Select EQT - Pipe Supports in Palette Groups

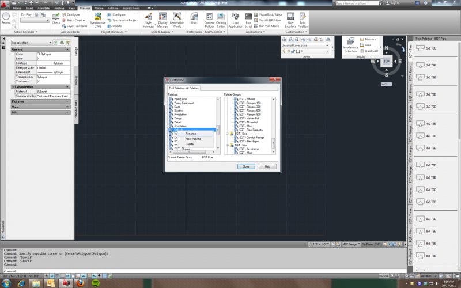tap(251, 130)
